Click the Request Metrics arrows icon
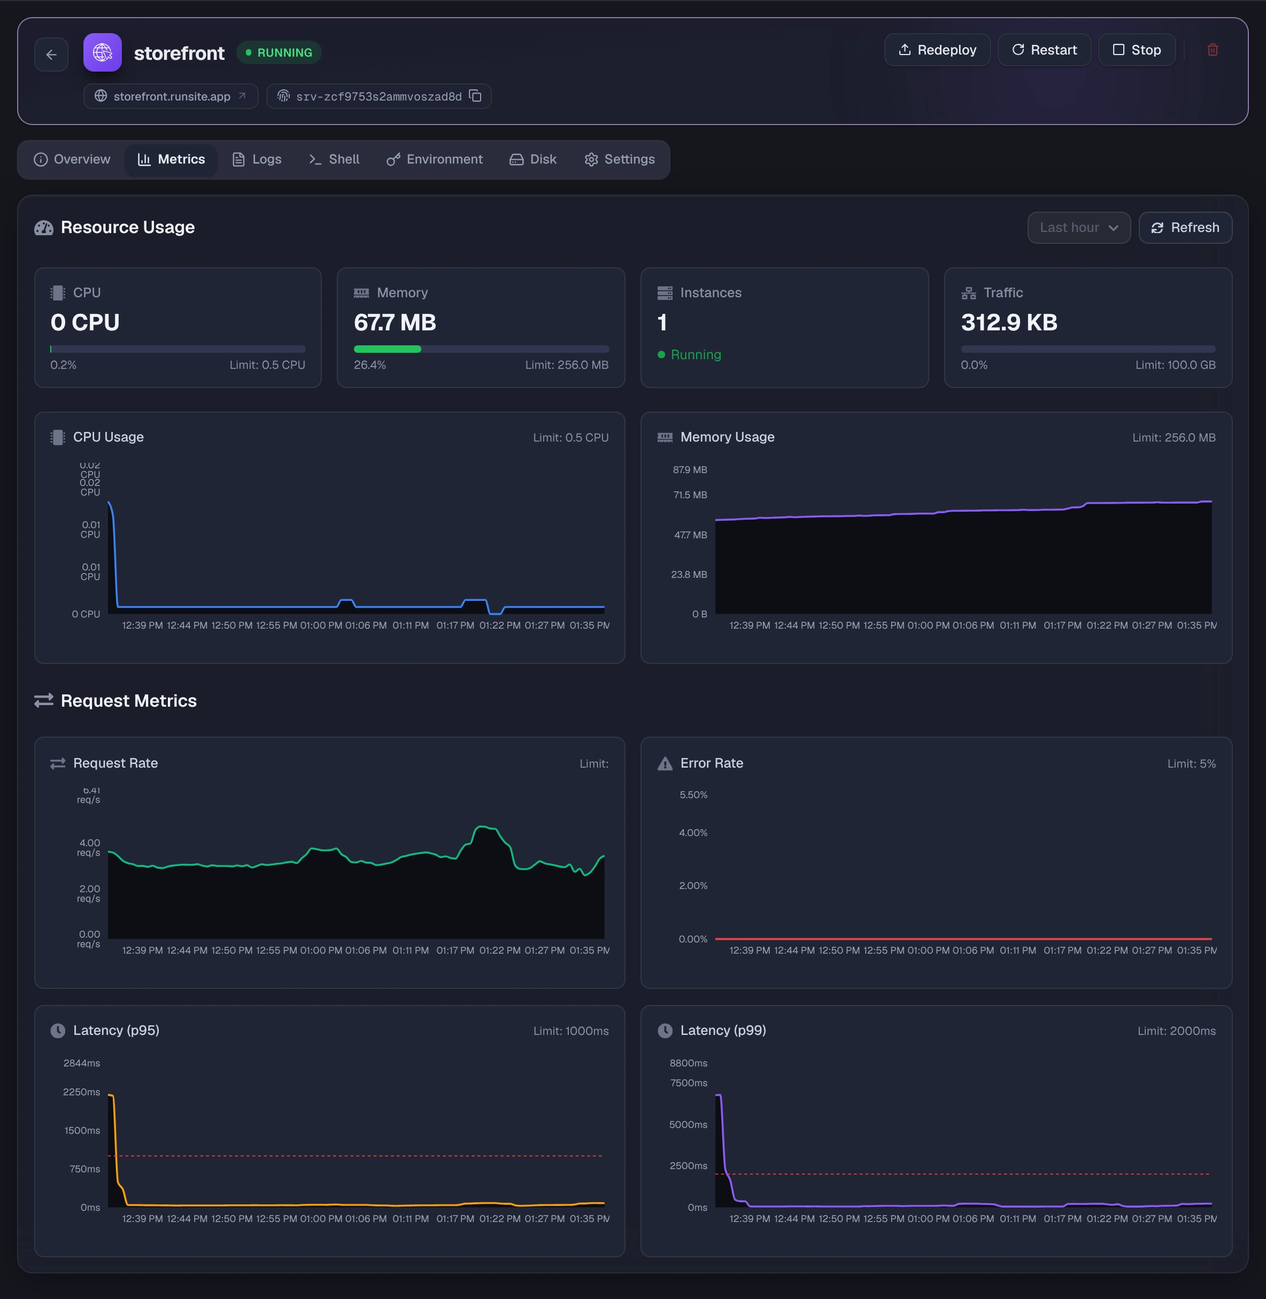 (x=44, y=701)
